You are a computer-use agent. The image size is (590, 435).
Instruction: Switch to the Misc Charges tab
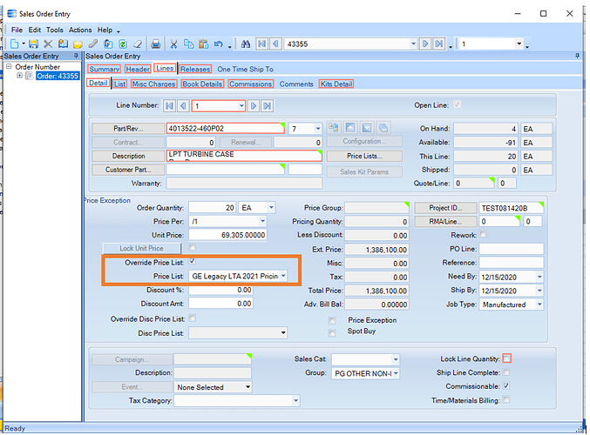point(153,84)
